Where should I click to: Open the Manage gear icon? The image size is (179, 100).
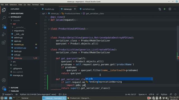click(4, 88)
